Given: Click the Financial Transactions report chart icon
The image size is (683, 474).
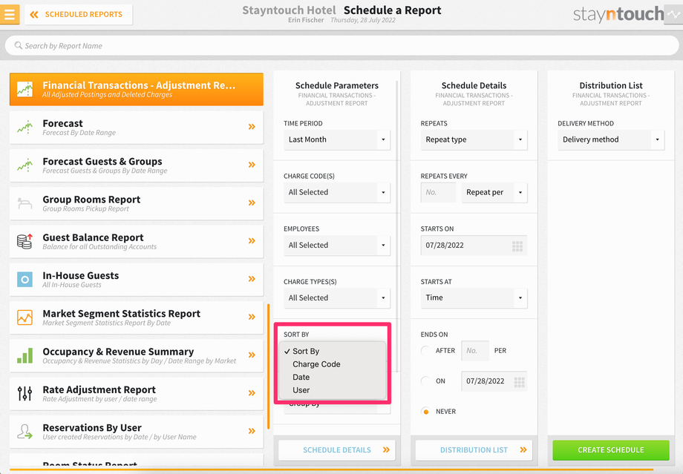Looking at the screenshot, I should (24, 89).
